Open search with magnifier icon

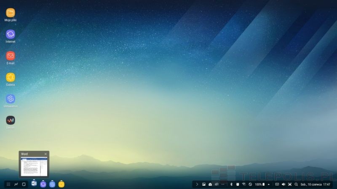click(x=296, y=184)
